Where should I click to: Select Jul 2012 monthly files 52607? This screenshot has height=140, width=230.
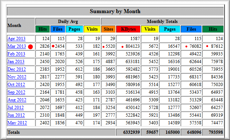(195, 108)
